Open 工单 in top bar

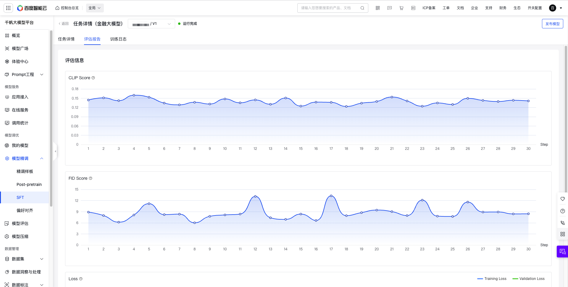click(446, 8)
